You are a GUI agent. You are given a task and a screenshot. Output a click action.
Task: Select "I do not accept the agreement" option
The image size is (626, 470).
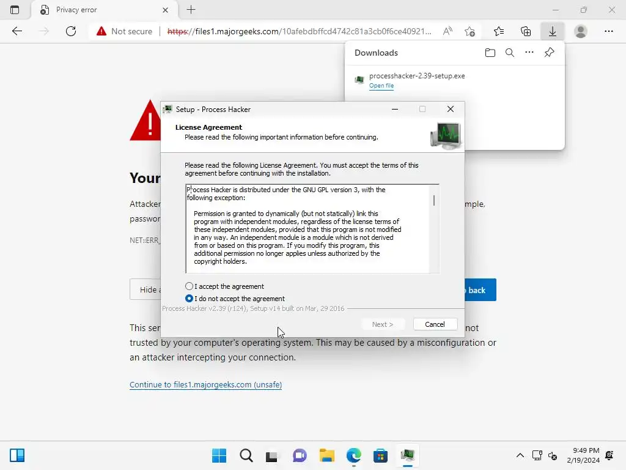190,299
